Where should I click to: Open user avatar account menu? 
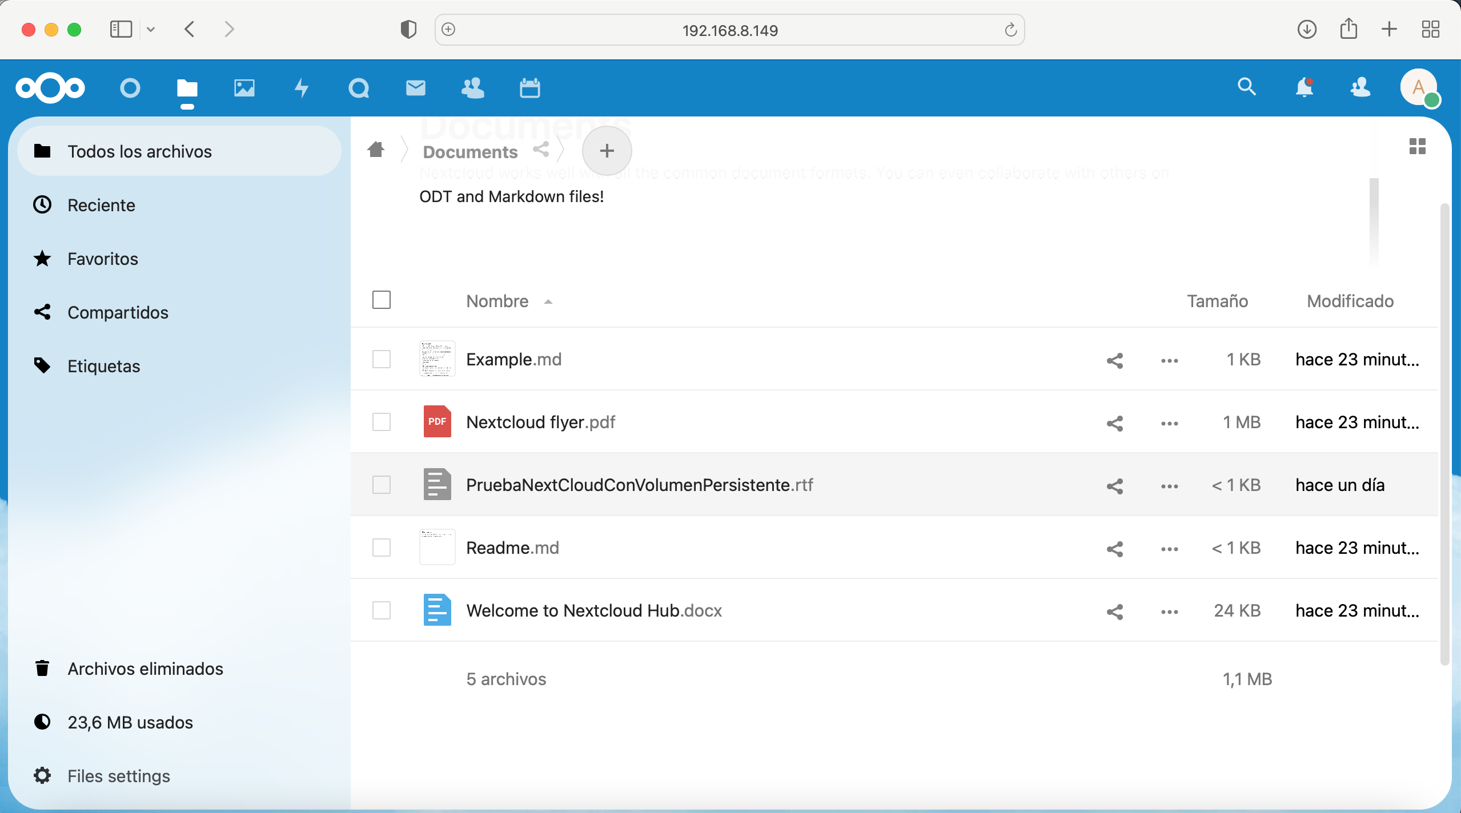(1419, 87)
